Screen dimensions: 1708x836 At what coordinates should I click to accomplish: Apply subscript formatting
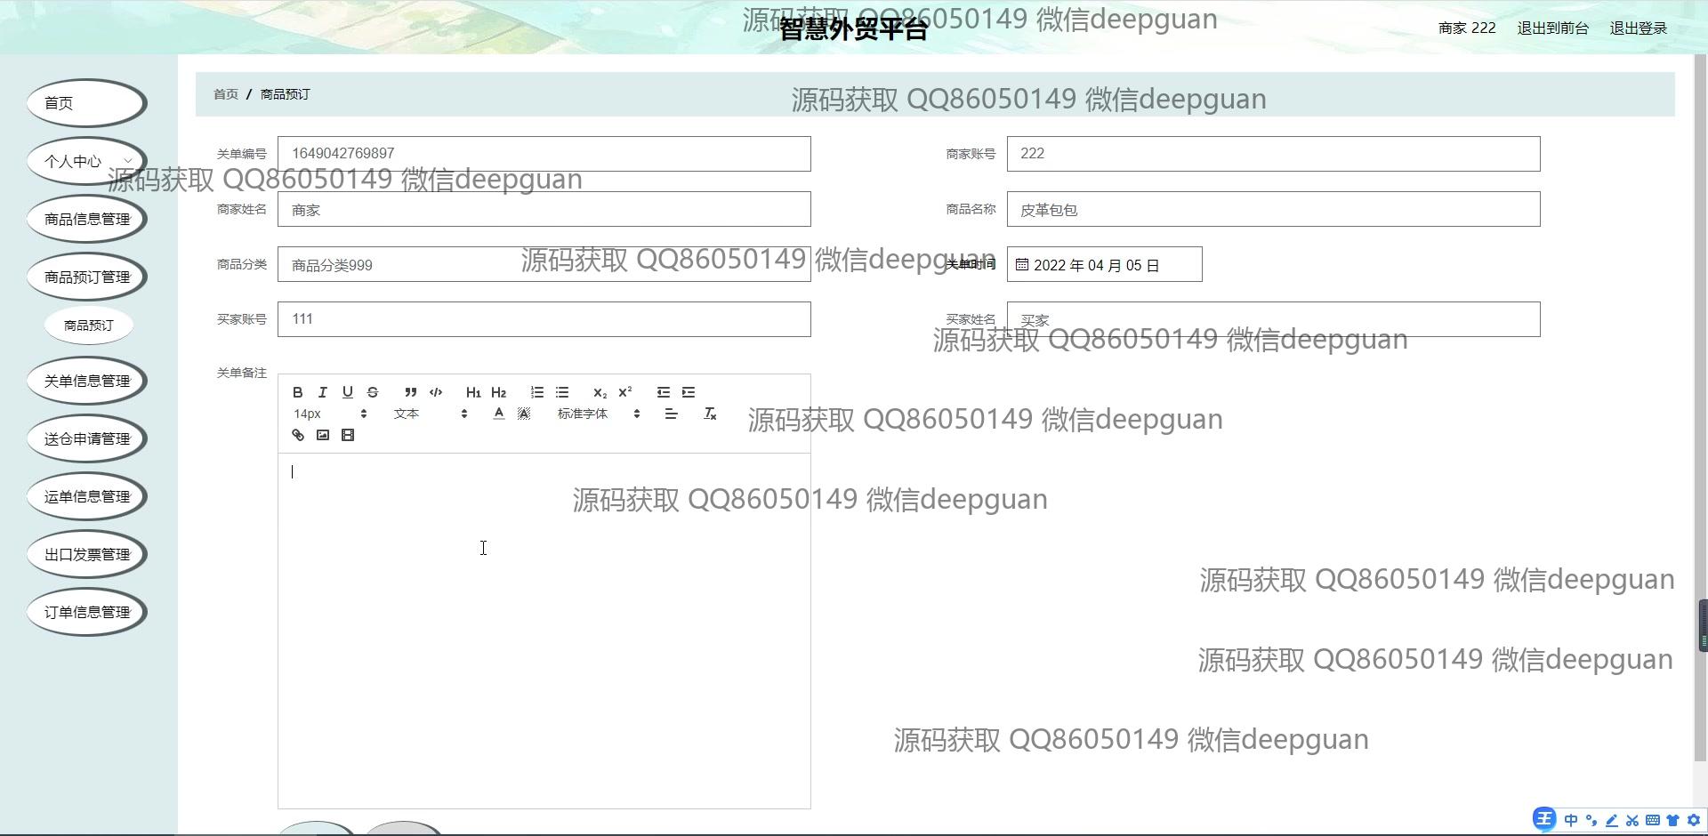[x=600, y=392]
